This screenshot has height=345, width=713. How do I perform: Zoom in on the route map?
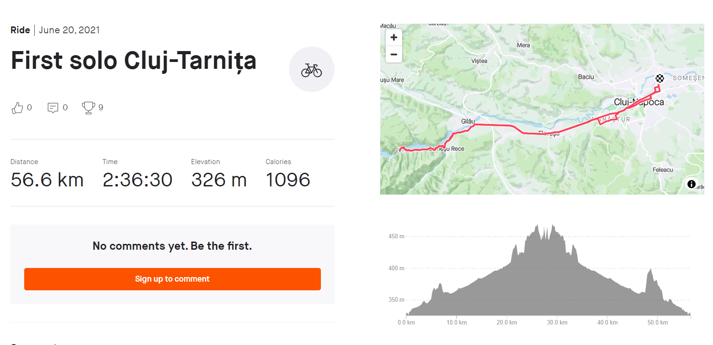(394, 37)
